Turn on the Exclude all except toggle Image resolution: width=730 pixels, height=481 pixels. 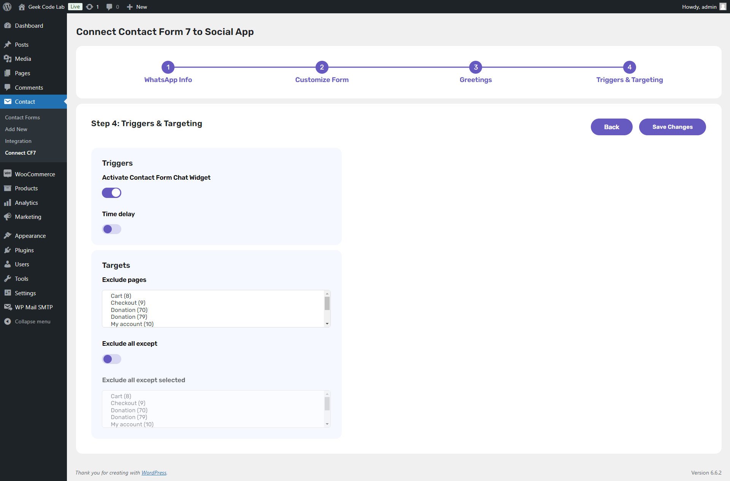[111, 359]
